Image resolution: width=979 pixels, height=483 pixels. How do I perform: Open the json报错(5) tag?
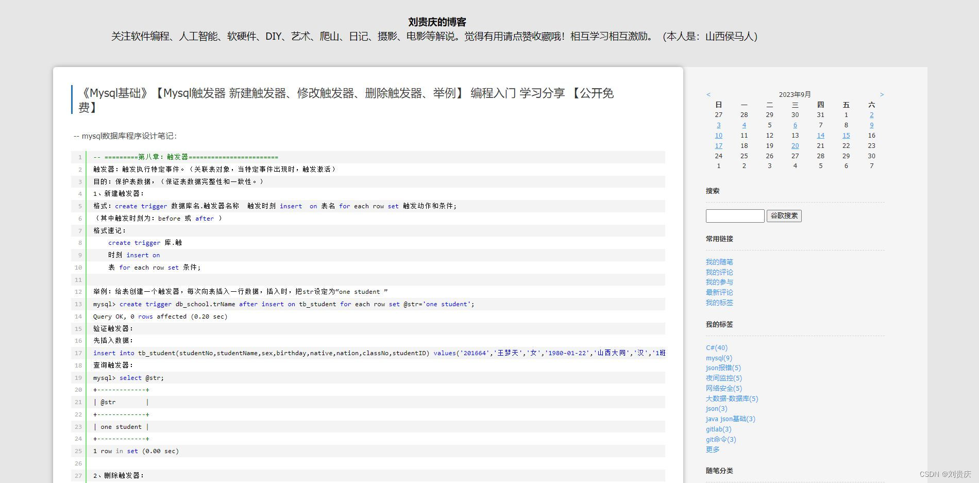click(723, 368)
